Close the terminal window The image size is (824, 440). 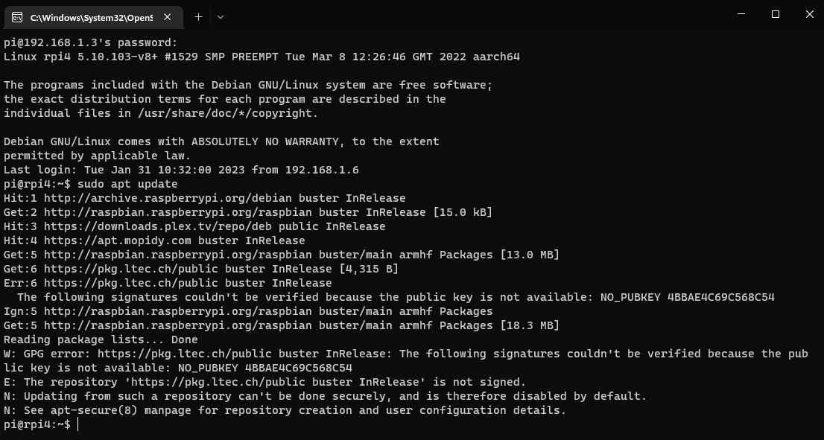tap(809, 14)
